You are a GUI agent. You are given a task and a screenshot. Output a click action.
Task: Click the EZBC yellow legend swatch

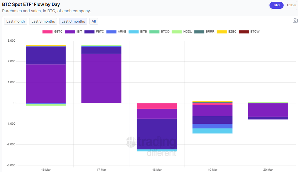222,32
